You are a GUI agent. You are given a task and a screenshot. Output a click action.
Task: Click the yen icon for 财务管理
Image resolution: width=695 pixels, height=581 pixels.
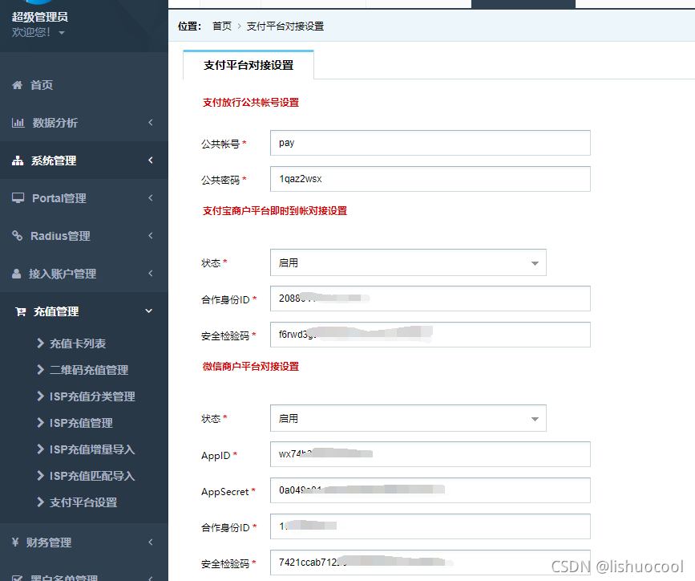pyautogui.click(x=15, y=542)
